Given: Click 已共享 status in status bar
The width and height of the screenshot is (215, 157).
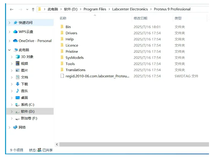Looking at the screenshot, I should pos(48,150).
